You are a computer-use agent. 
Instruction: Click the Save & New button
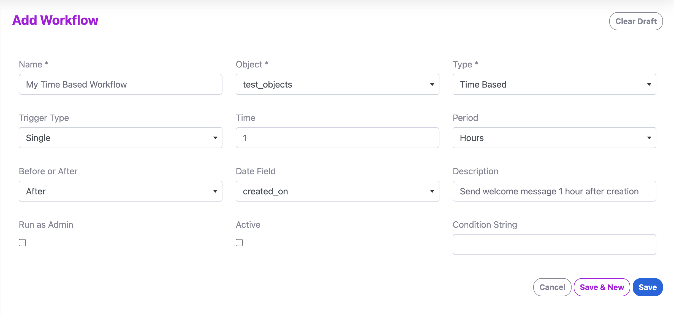click(x=602, y=287)
